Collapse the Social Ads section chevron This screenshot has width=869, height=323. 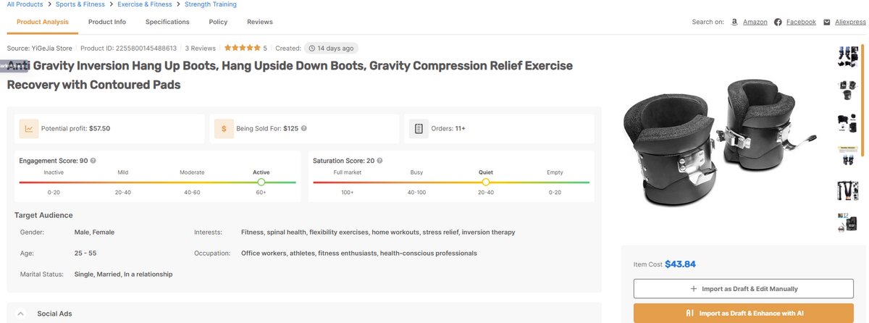click(x=21, y=314)
